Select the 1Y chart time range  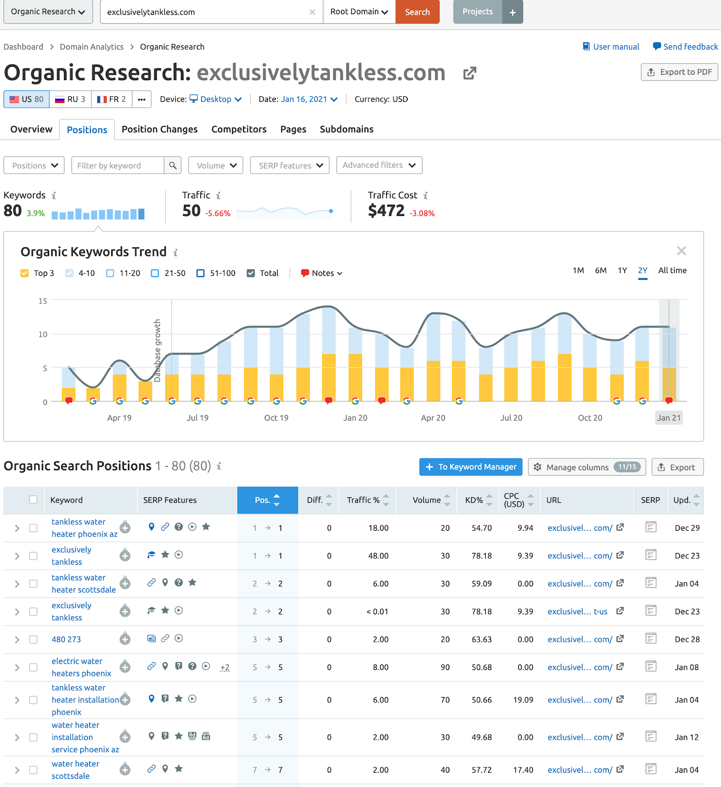pos(622,271)
